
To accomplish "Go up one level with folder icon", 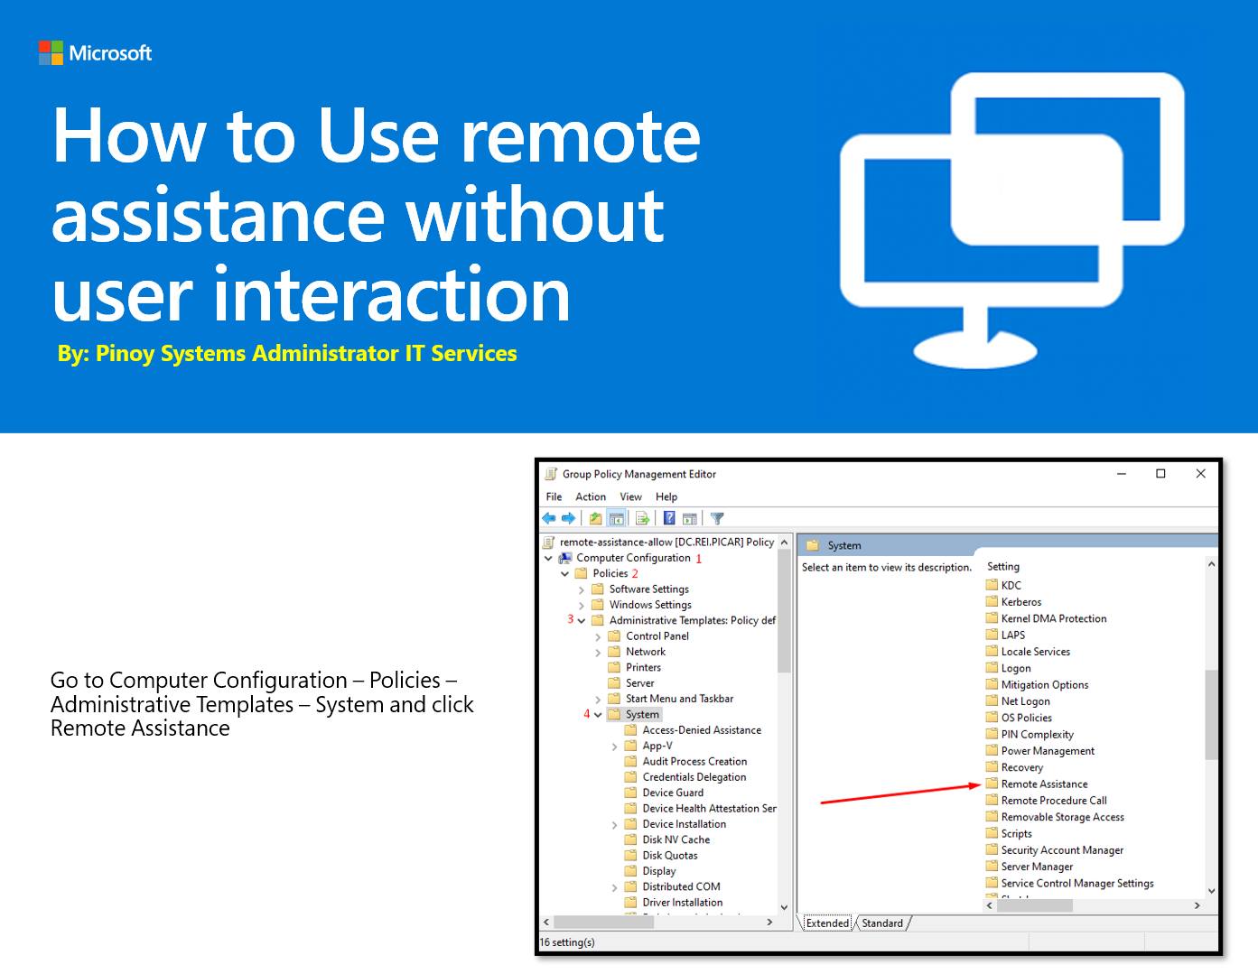I will 596,518.
